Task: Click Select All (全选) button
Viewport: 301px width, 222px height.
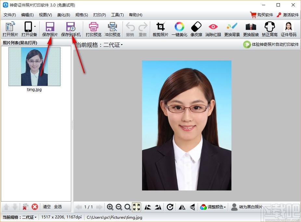Action: 58,207
